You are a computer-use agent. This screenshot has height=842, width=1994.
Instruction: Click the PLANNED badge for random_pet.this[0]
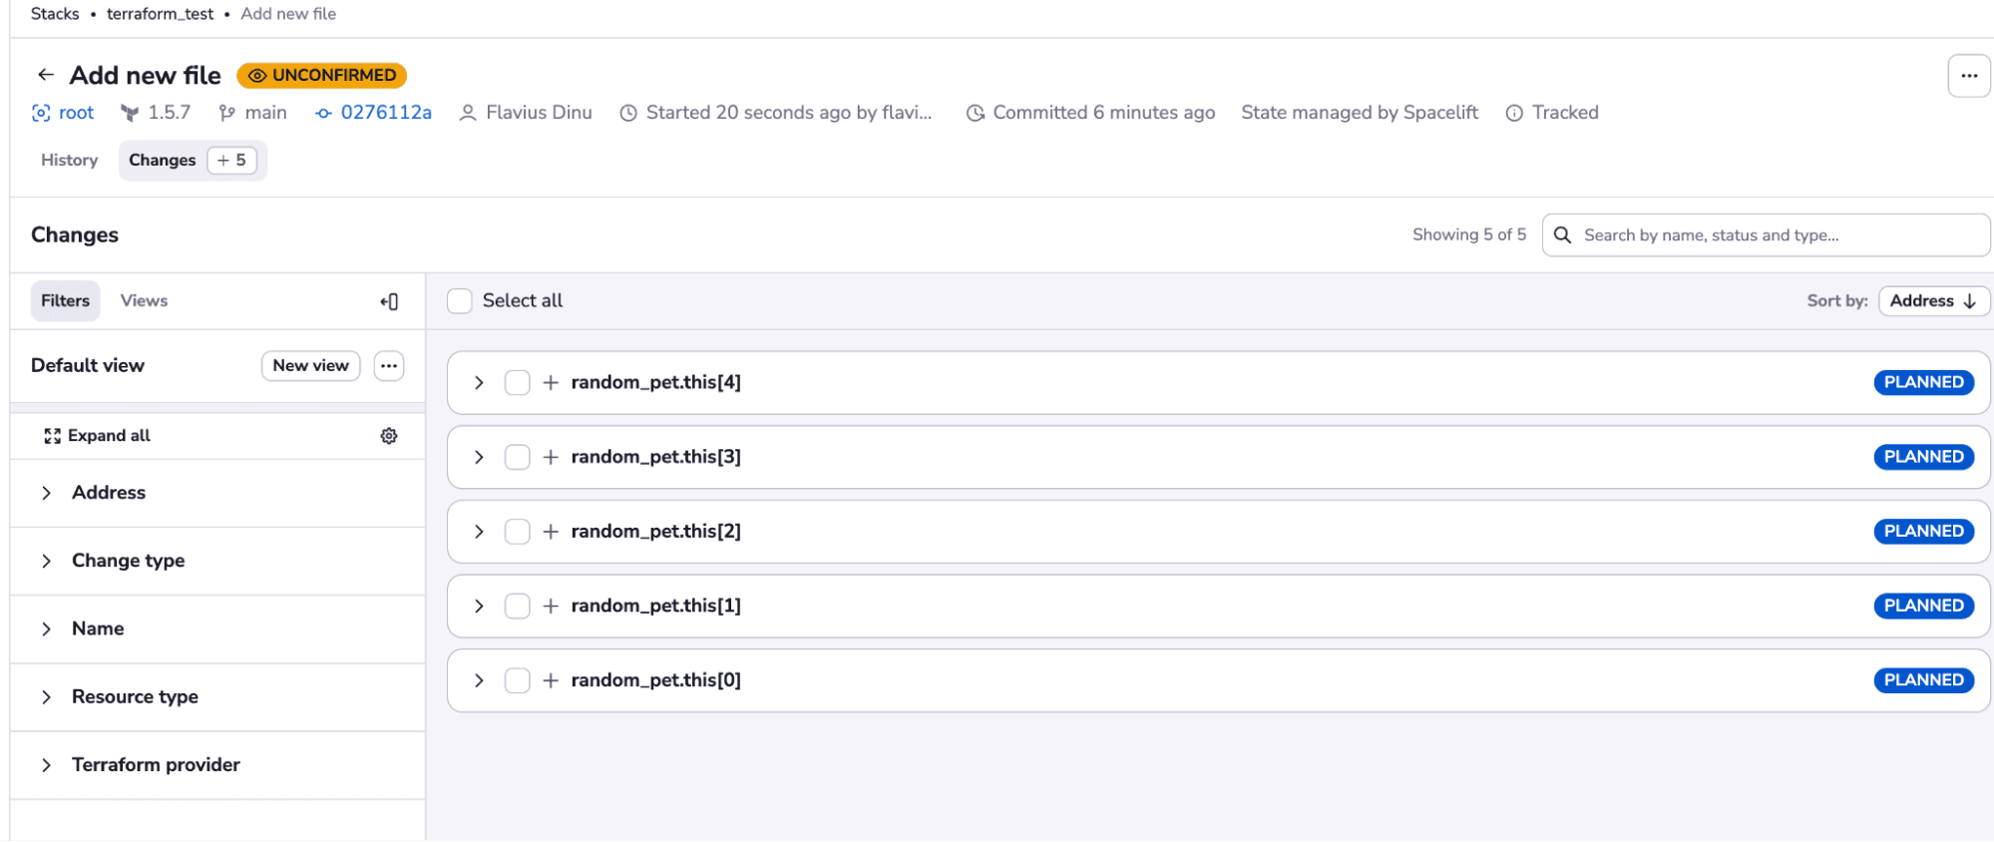pos(1923,680)
